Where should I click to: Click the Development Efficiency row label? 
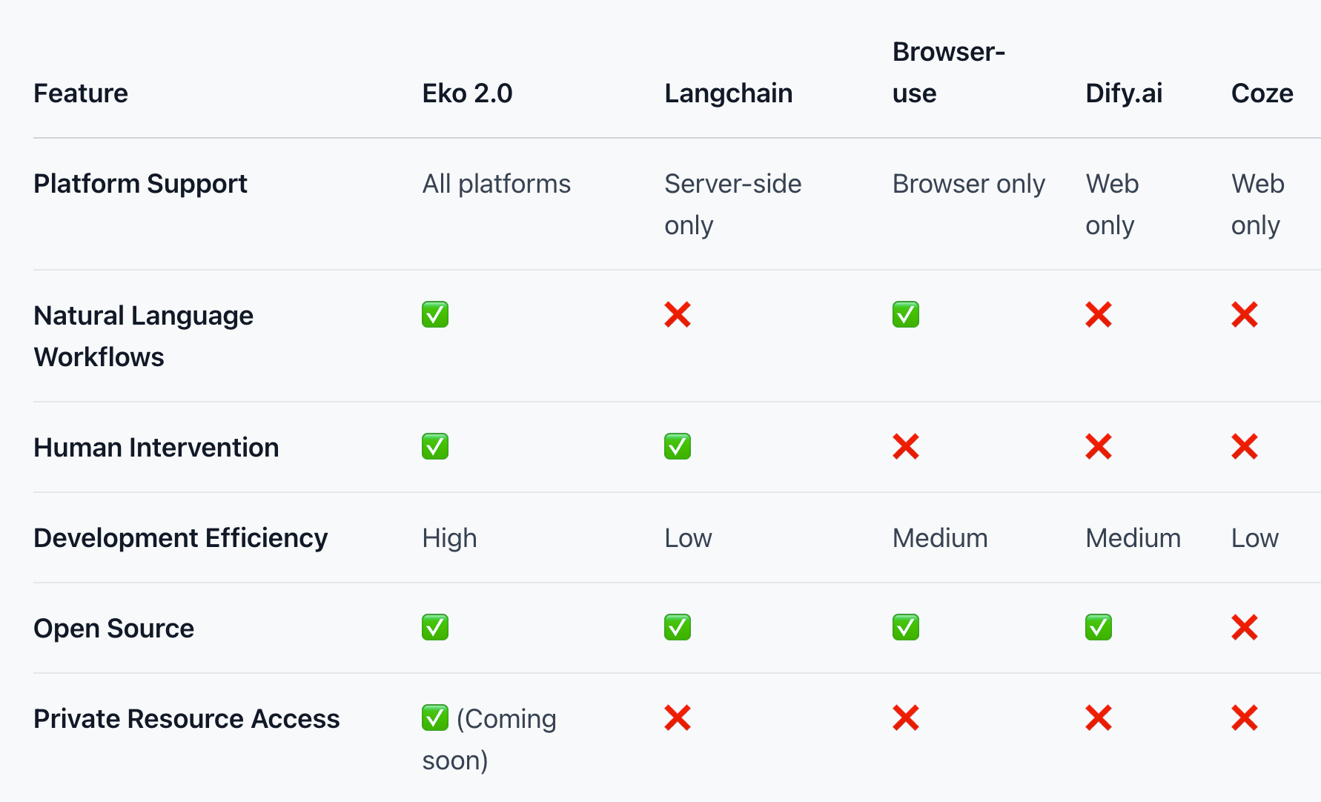click(x=181, y=538)
